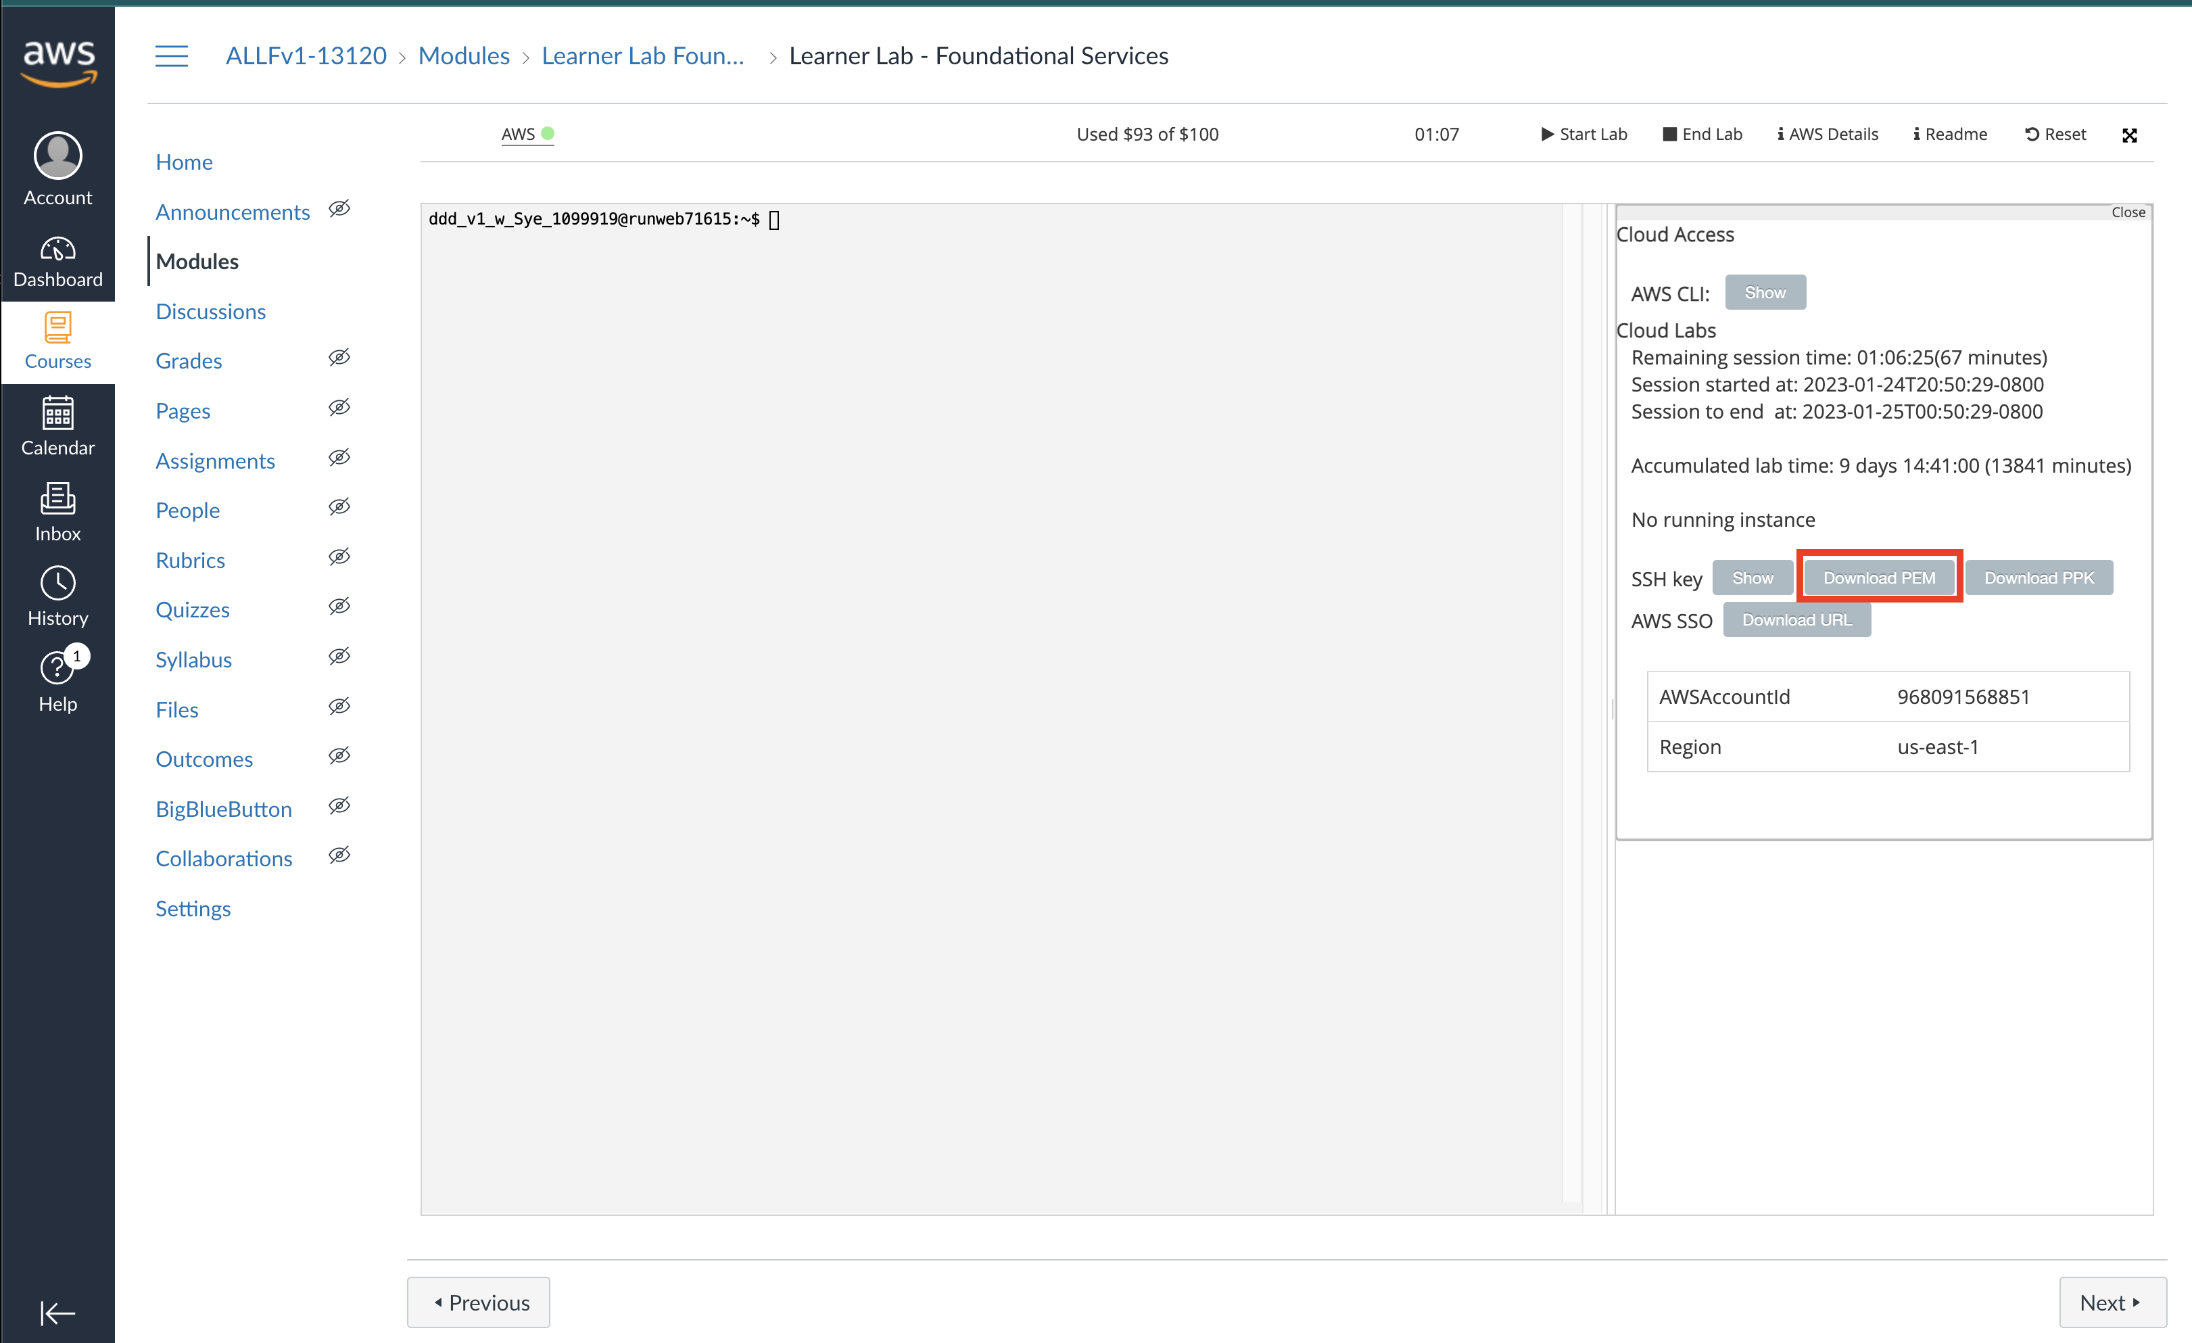2192x1343 pixels.
Task: Click the fullscreen expand icon beside Reset
Action: (2129, 135)
